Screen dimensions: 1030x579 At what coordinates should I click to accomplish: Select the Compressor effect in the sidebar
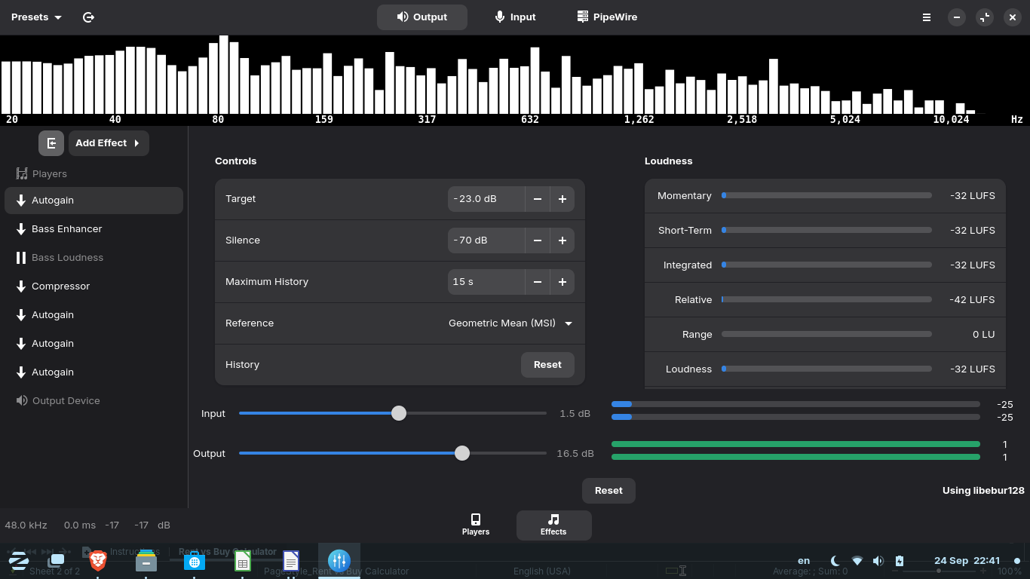pos(60,286)
